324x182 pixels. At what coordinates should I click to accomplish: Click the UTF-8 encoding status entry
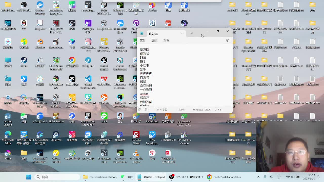[218, 110]
